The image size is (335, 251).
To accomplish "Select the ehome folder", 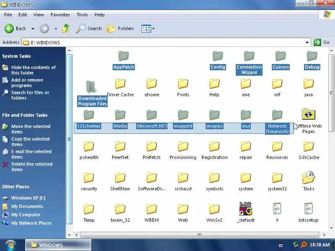I will (x=152, y=88).
